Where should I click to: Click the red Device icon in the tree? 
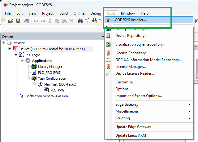15,49
